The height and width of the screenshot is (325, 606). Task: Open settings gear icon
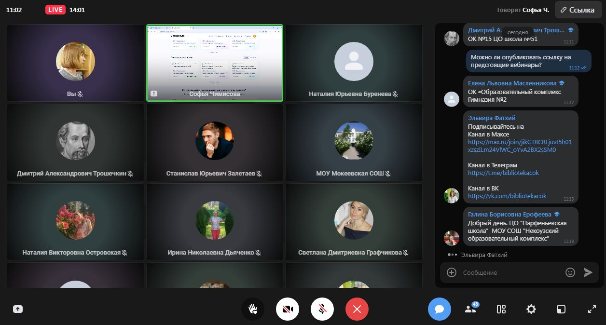click(x=531, y=309)
